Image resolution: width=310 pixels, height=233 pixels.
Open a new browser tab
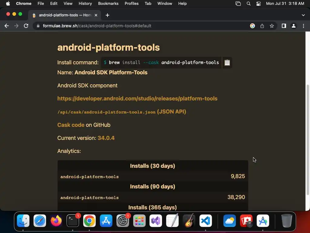point(107,15)
